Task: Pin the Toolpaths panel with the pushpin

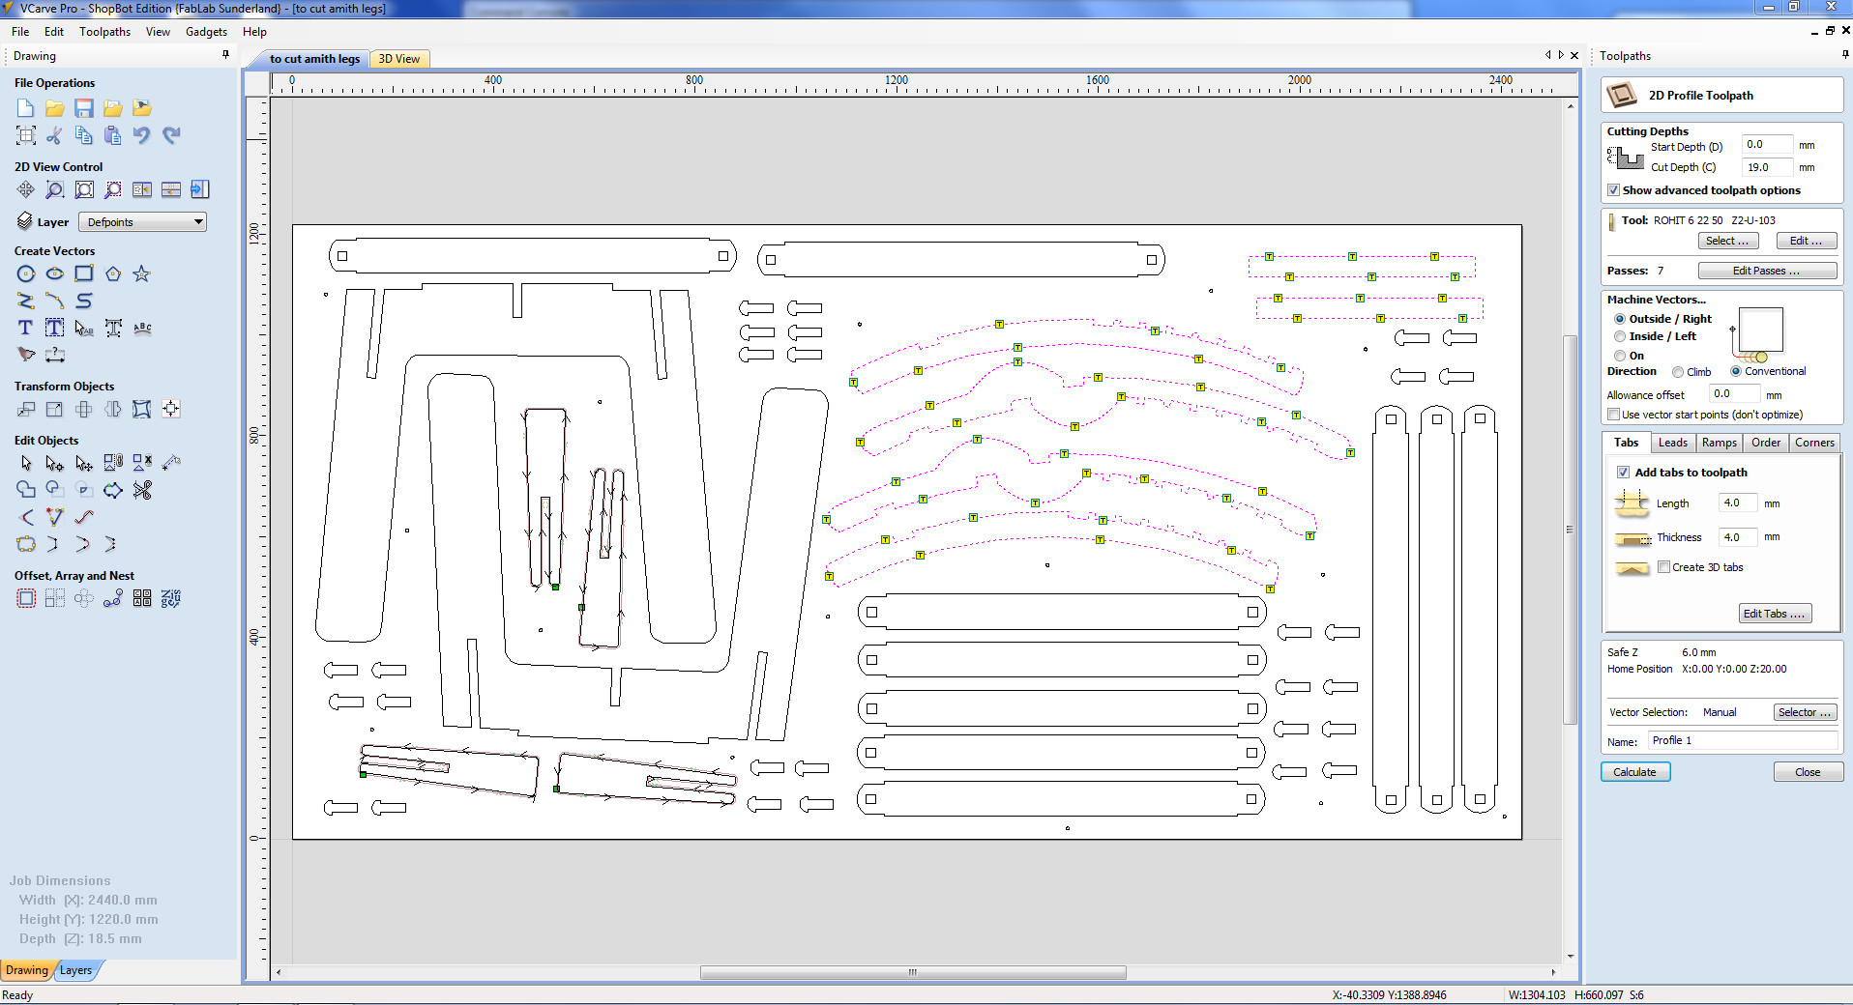Action: click(1844, 55)
